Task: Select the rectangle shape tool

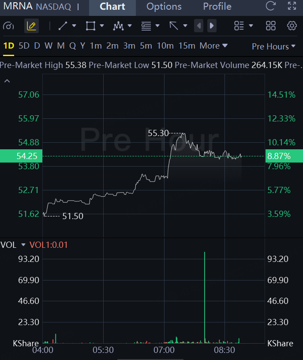Action: (90, 26)
